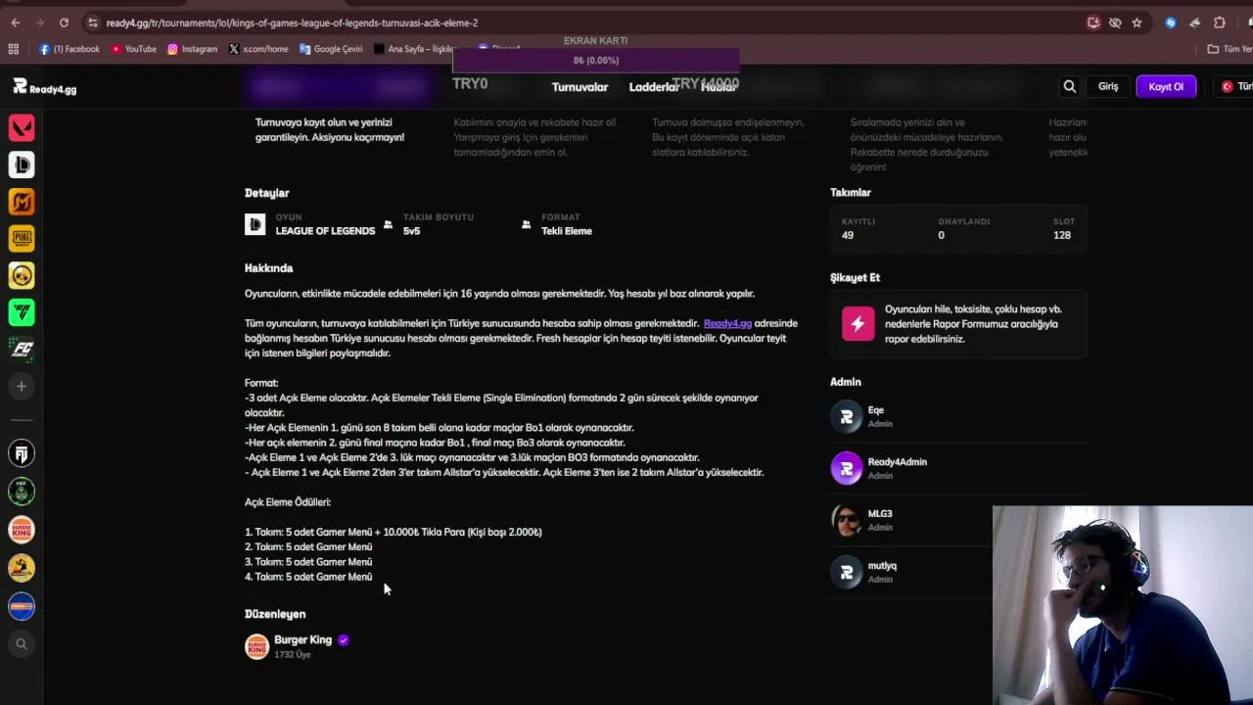1253x705 pixels.
Task: Open the site information icon in address bar
Action: pos(92,23)
